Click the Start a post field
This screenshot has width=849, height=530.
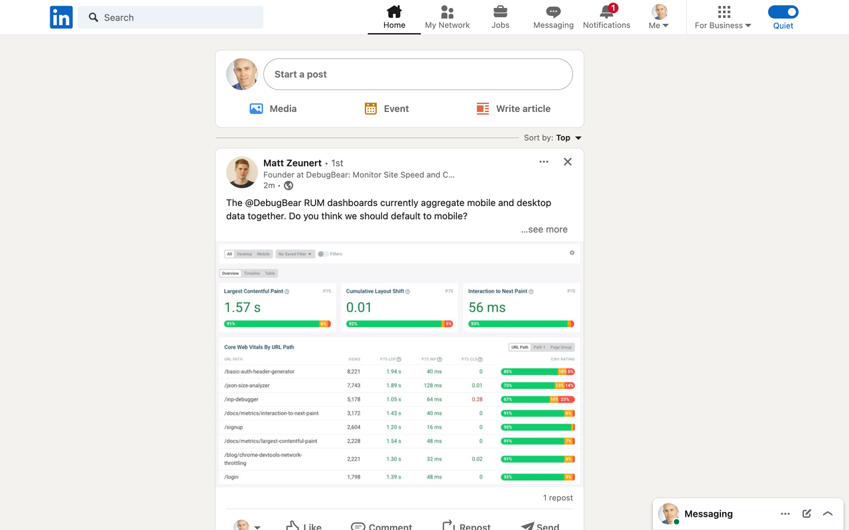[418, 74]
